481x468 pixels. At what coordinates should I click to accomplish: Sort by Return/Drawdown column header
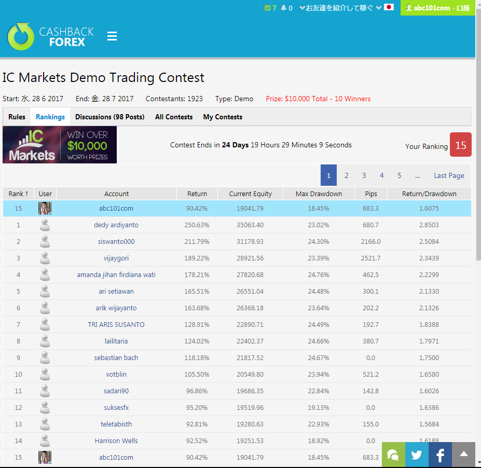click(x=429, y=194)
